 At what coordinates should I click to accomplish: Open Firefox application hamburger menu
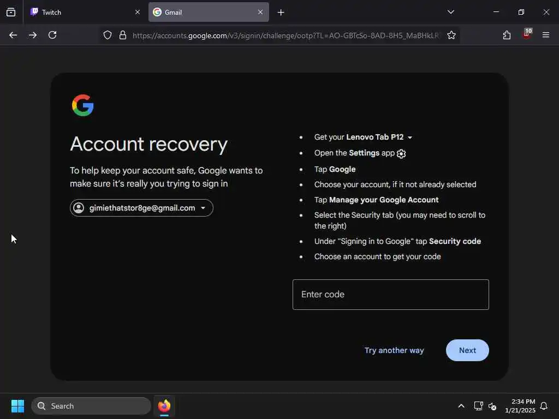pyautogui.click(x=546, y=35)
